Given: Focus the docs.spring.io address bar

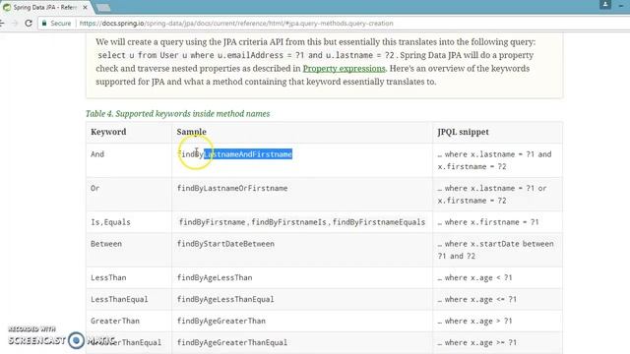Looking at the screenshot, I should pyautogui.click(x=236, y=24).
